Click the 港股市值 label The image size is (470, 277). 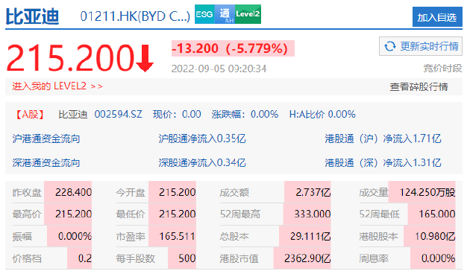coord(239,258)
